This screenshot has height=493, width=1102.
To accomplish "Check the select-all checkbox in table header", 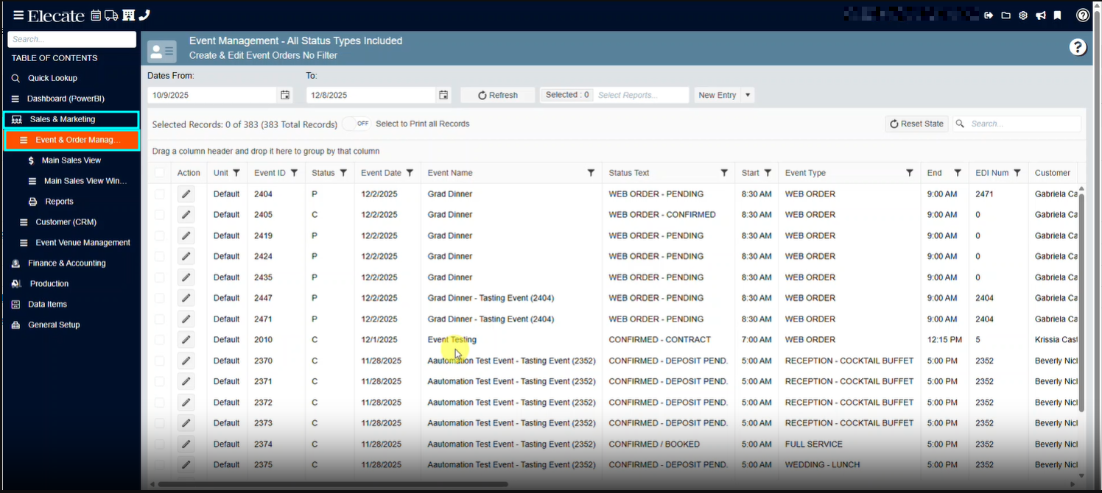I will click(x=160, y=173).
